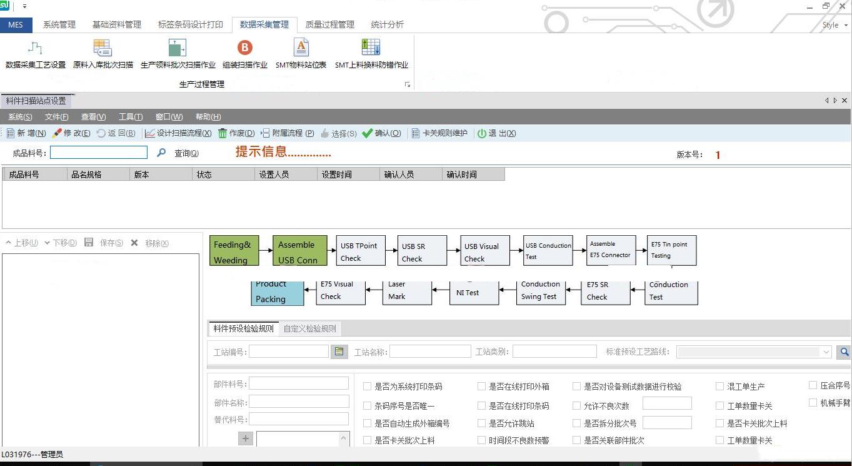Click 原料入库批次扫描 ribbon icon
Viewport: 852px width, 466px height.
pyautogui.click(x=103, y=49)
